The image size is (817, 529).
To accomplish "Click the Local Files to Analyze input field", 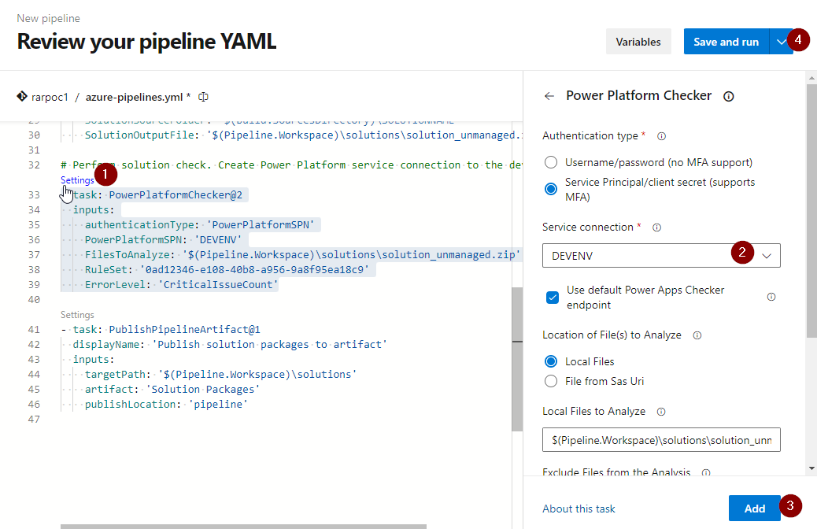I will point(661,440).
